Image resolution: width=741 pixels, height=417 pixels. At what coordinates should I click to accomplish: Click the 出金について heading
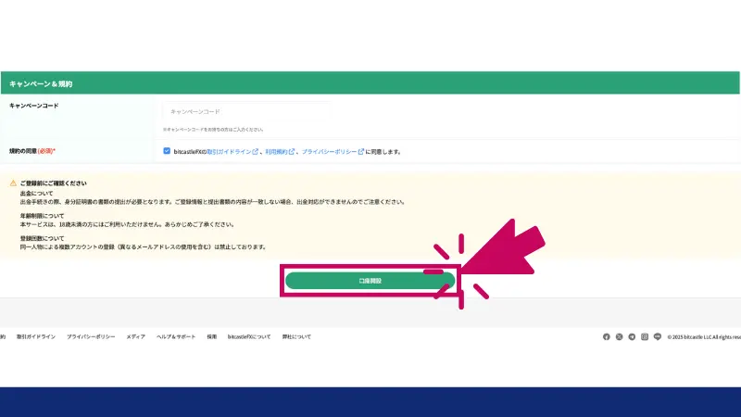(36, 194)
